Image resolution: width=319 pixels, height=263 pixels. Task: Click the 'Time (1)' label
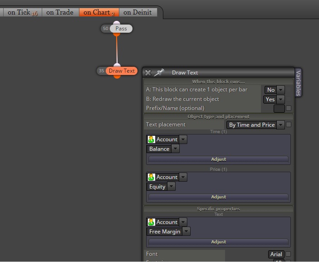pyautogui.click(x=219, y=132)
